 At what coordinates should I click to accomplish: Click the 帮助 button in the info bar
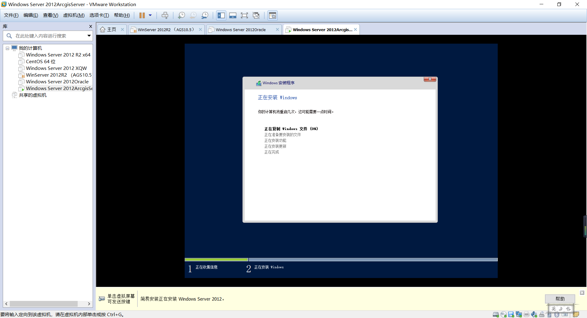[x=560, y=299]
